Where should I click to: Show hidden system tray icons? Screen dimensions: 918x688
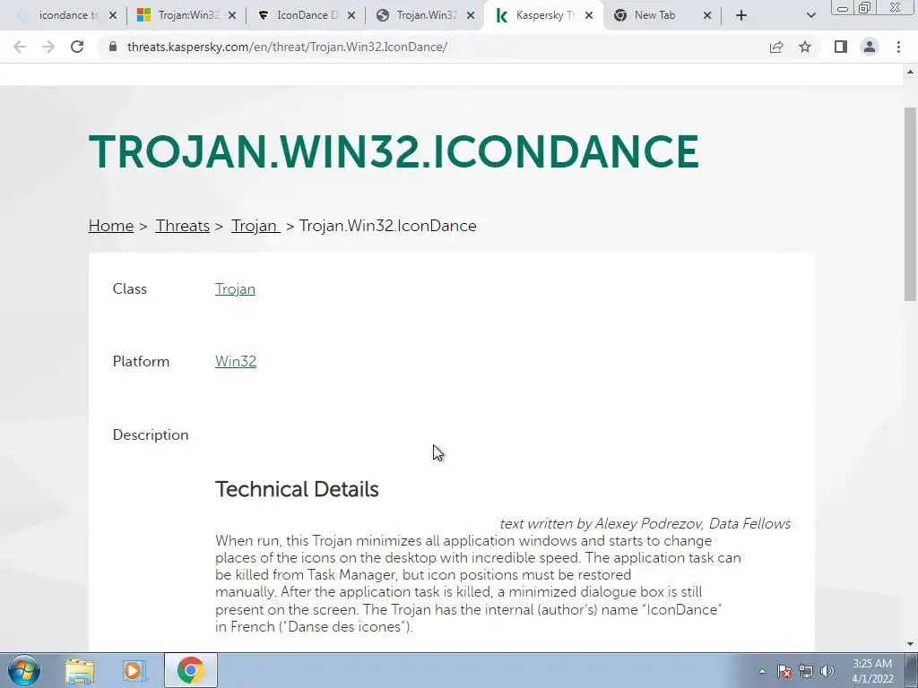pyautogui.click(x=762, y=671)
